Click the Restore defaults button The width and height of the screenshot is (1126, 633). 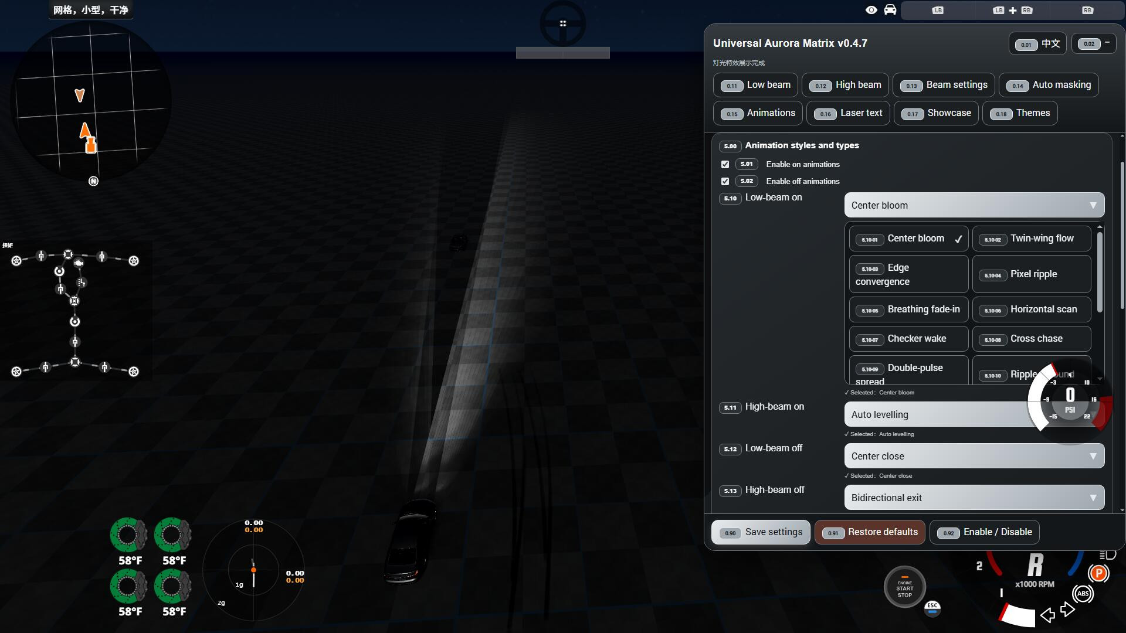[x=870, y=532]
